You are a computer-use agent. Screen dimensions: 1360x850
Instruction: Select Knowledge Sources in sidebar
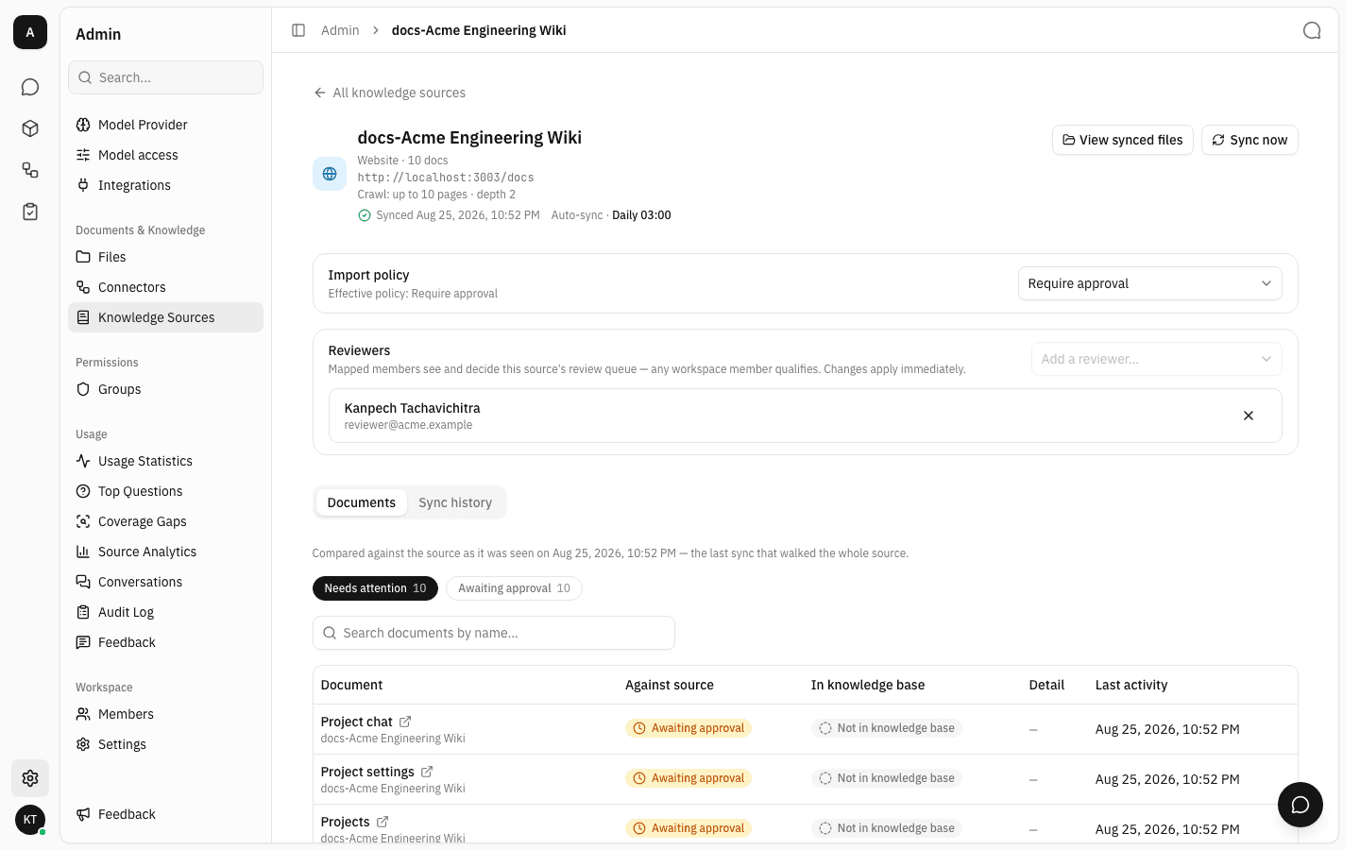[x=165, y=317]
